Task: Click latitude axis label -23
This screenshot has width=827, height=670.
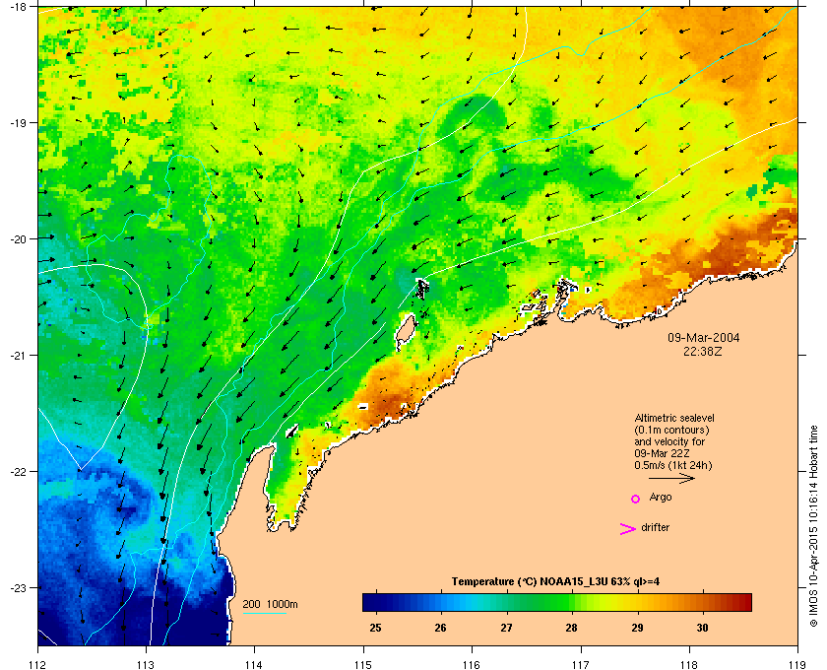Action: pos(18,587)
